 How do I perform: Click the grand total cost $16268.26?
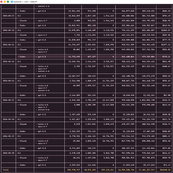click(x=165, y=170)
